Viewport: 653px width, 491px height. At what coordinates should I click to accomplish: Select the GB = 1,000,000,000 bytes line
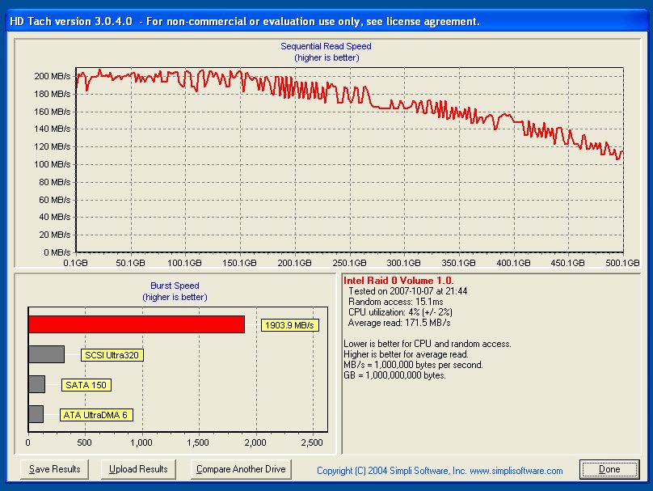click(395, 375)
